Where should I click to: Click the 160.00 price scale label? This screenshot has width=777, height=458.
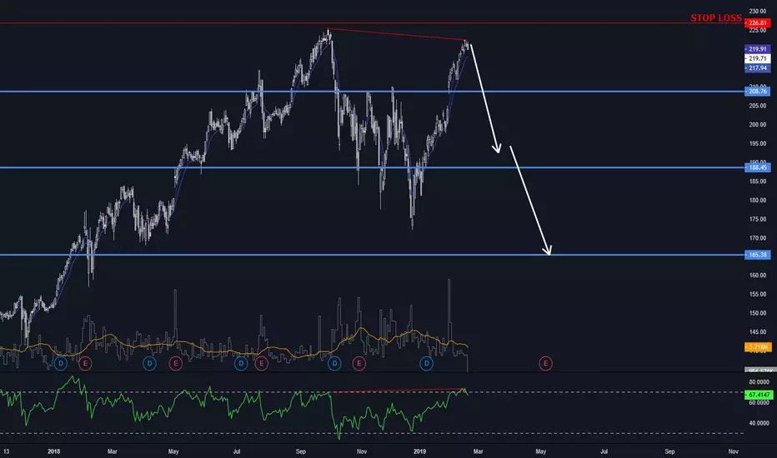point(758,276)
